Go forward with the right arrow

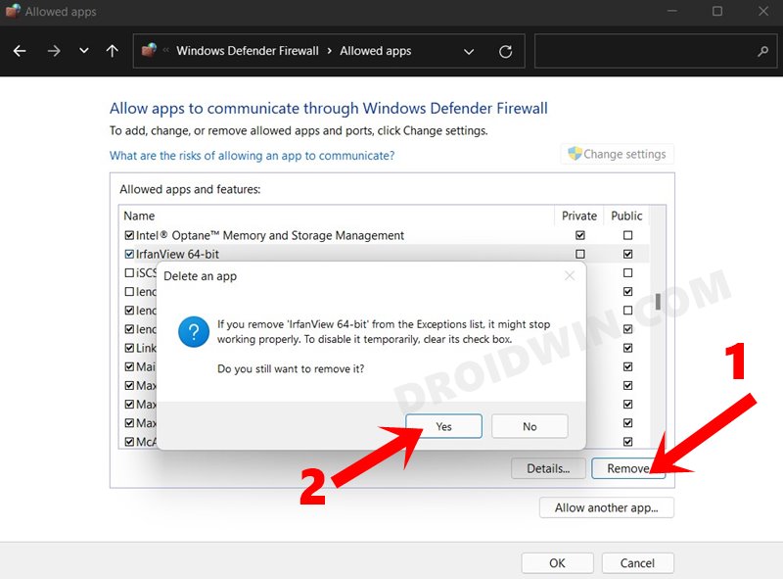click(x=54, y=51)
